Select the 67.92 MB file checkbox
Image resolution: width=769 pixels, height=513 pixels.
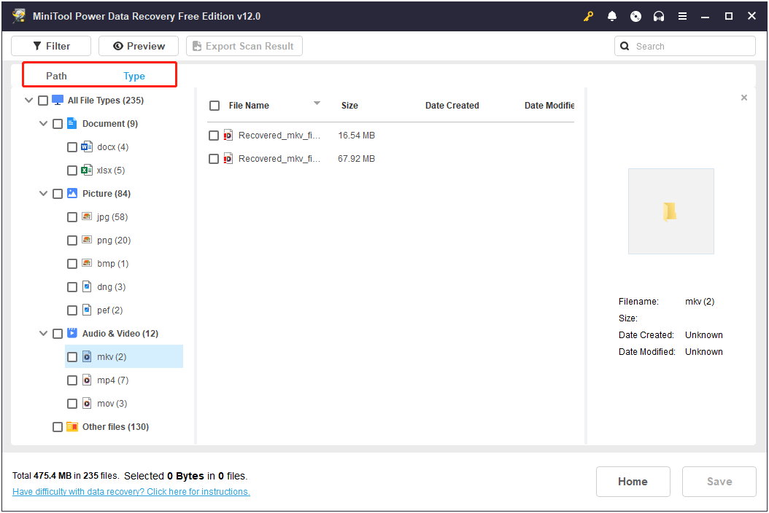[x=213, y=159]
